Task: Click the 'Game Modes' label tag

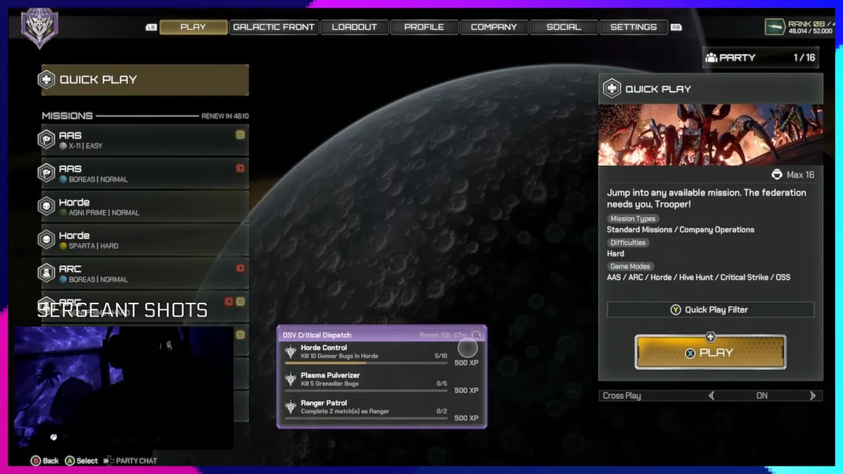Action: point(630,267)
